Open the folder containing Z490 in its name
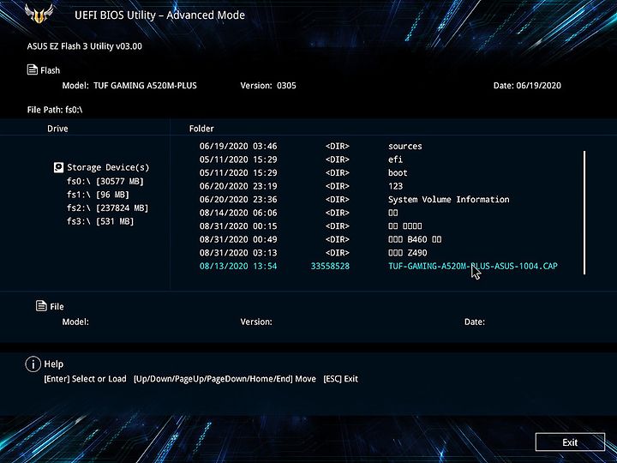The image size is (617, 463). 407,253
